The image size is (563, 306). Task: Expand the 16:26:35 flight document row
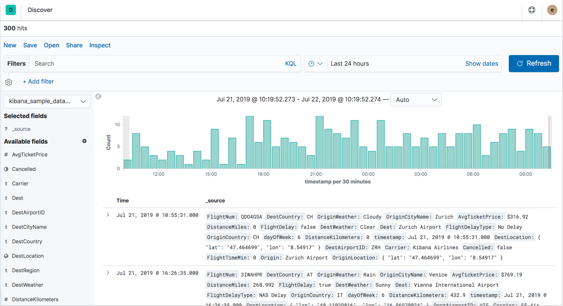pos(108,273)
